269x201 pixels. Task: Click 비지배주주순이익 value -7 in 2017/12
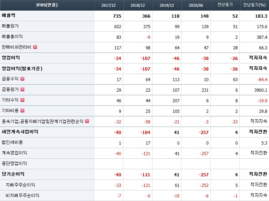(119, 196)
